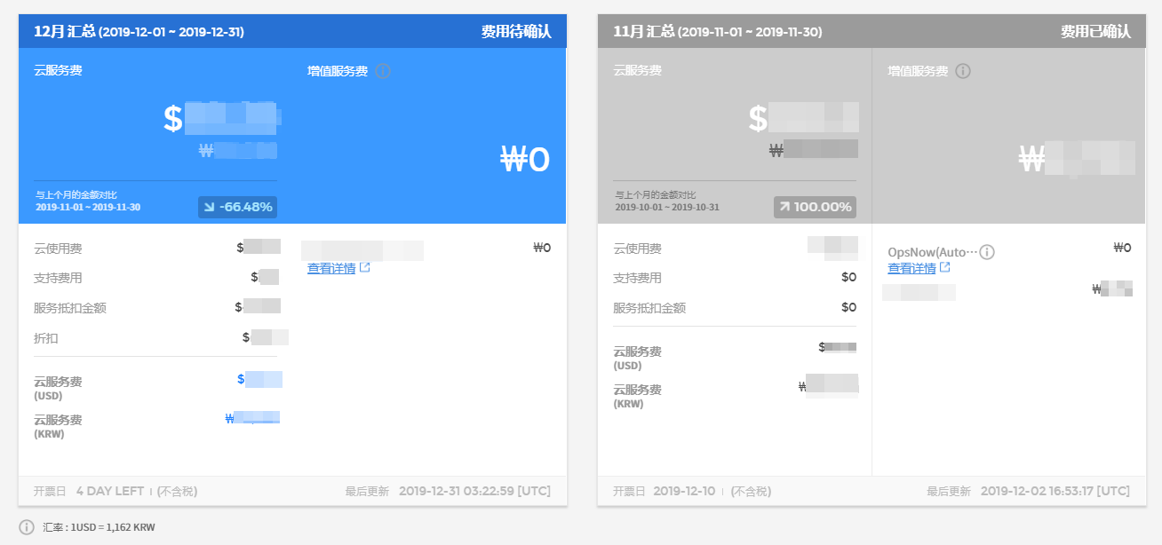Image resolution: width=1162 pixels, height=545 pixels.
Task: Open 查看详情 link in December card
Action: 331,268
